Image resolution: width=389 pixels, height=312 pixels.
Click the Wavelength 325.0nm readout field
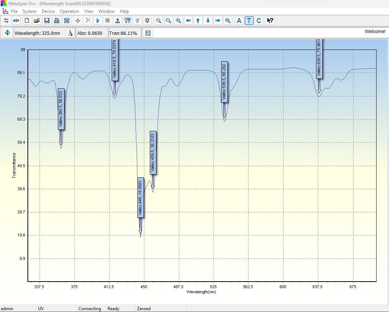click(x=37, y=33)
